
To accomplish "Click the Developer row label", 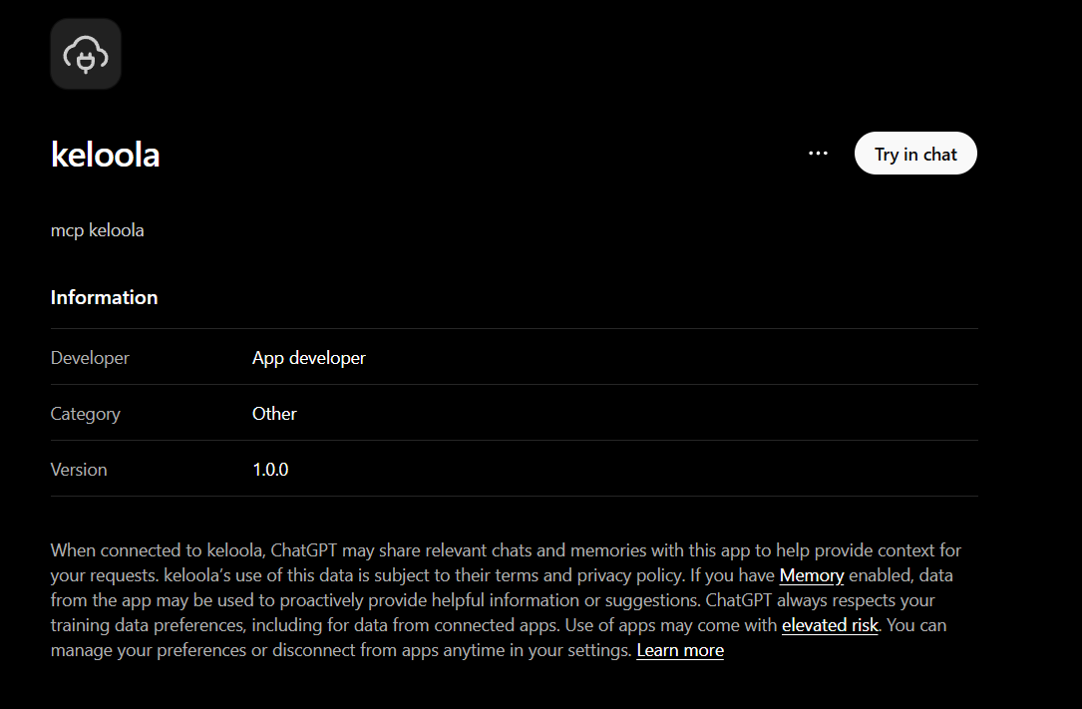I will 90,358.
